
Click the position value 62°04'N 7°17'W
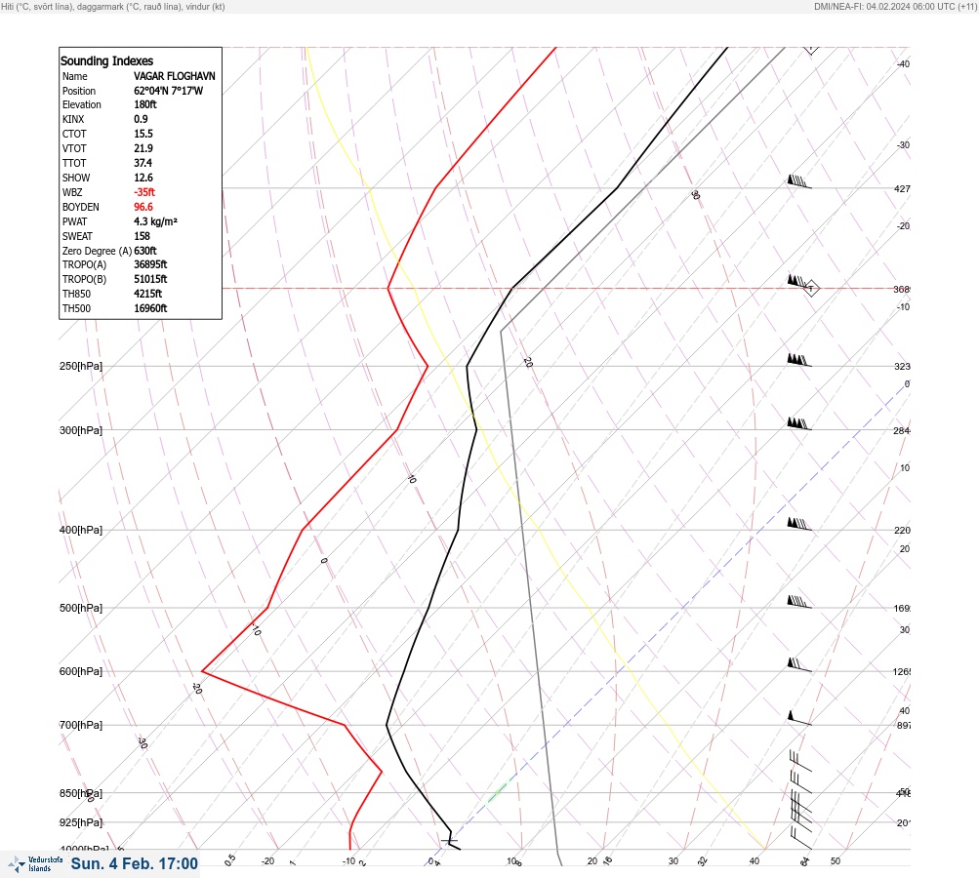169,91
